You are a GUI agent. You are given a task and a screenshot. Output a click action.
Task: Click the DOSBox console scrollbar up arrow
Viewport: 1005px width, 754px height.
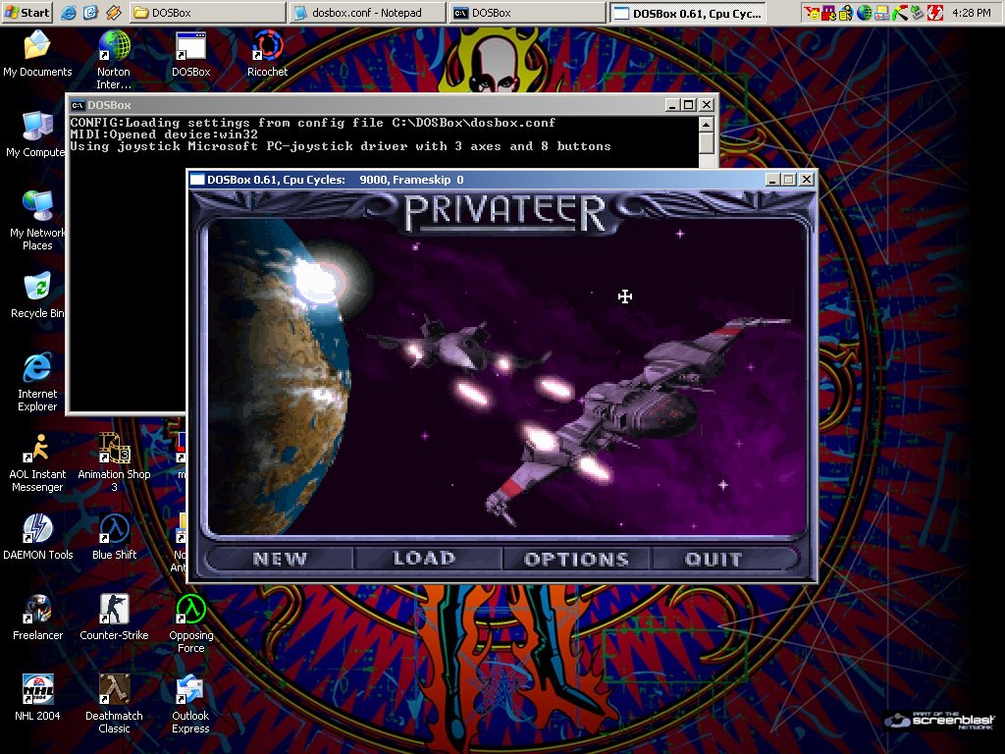(x=706, y=124)
